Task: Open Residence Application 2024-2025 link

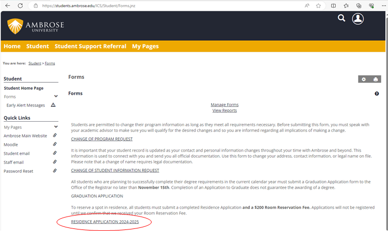Action: 105,222
